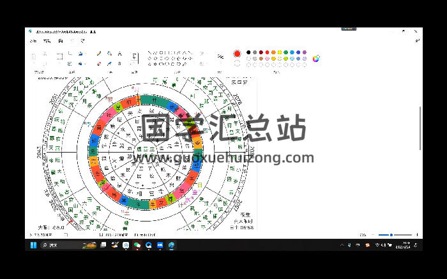Pick brown from the second palette row
The width and height of the screenshot is (447, 279).
(261, 59)
